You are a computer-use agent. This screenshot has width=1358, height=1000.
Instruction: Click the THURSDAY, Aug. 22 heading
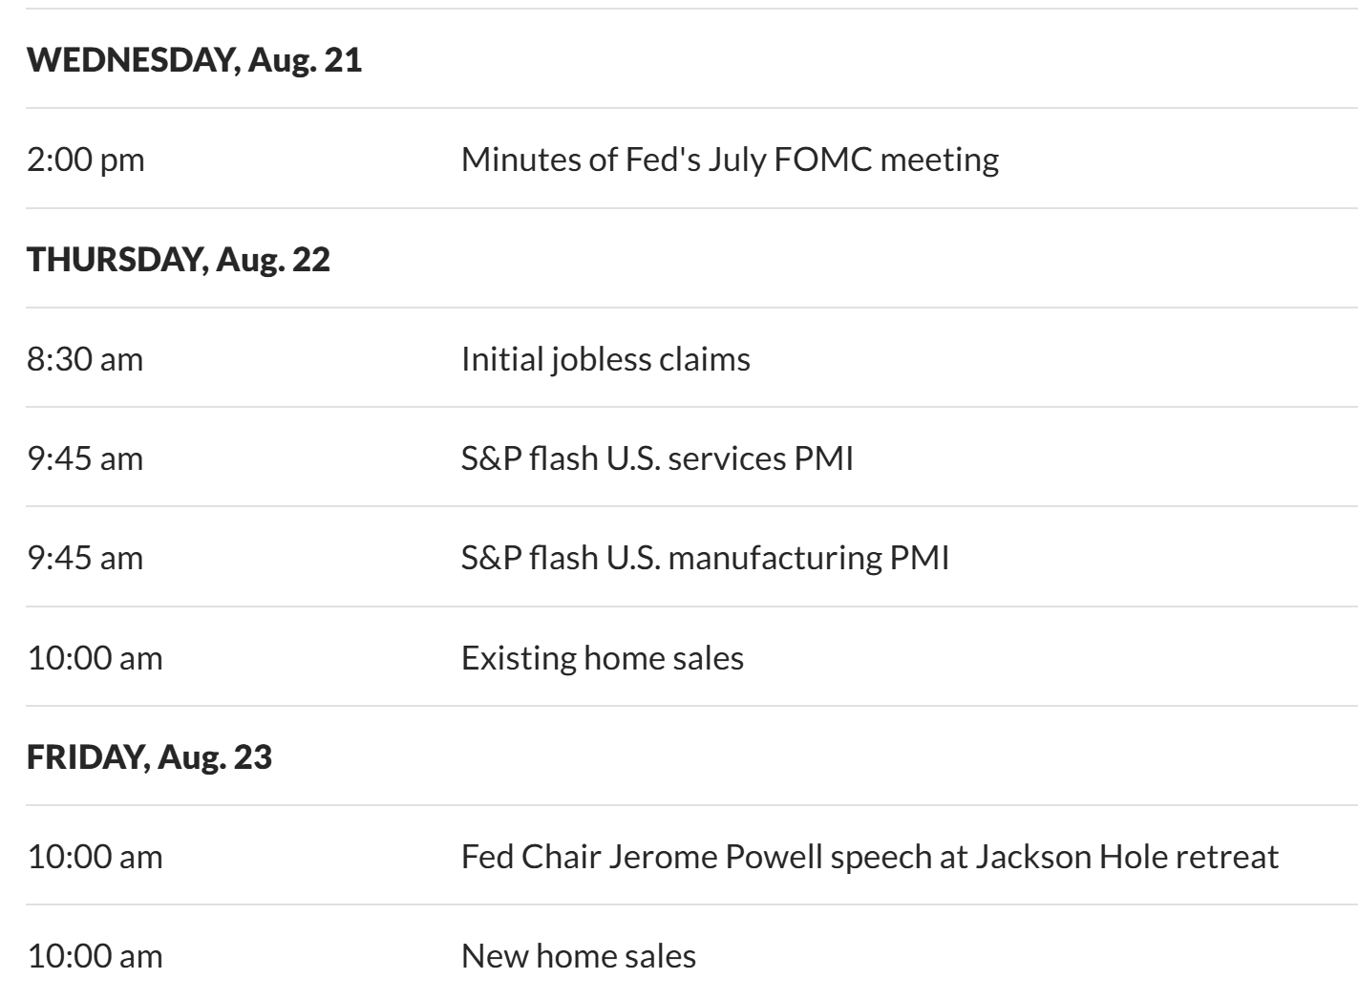coord(178,259)
